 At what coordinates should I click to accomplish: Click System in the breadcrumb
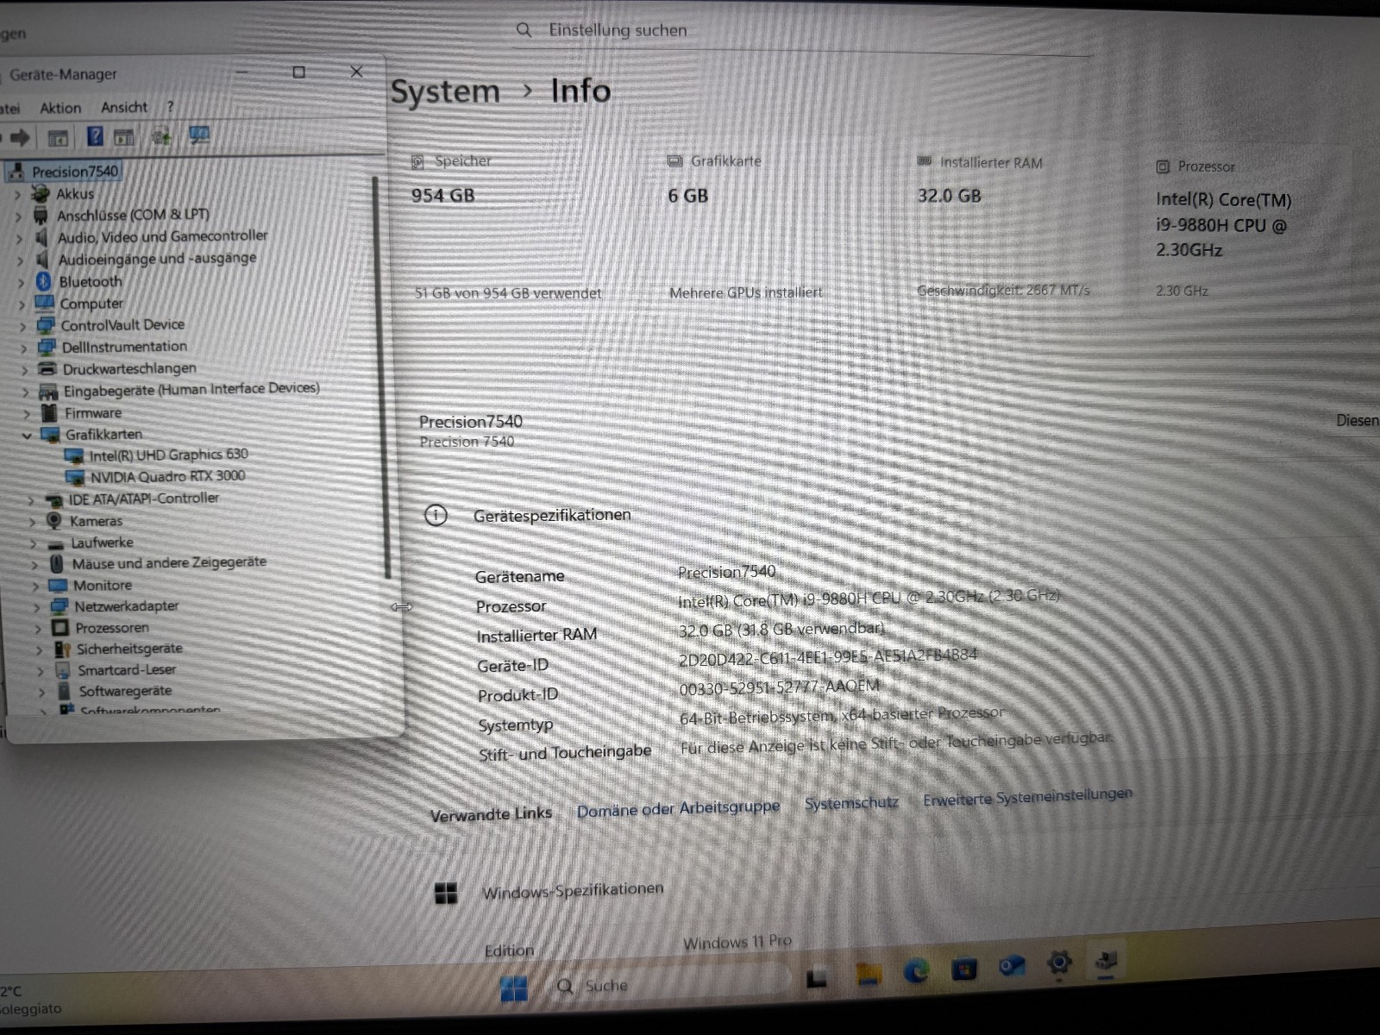[x=445, y=91]
